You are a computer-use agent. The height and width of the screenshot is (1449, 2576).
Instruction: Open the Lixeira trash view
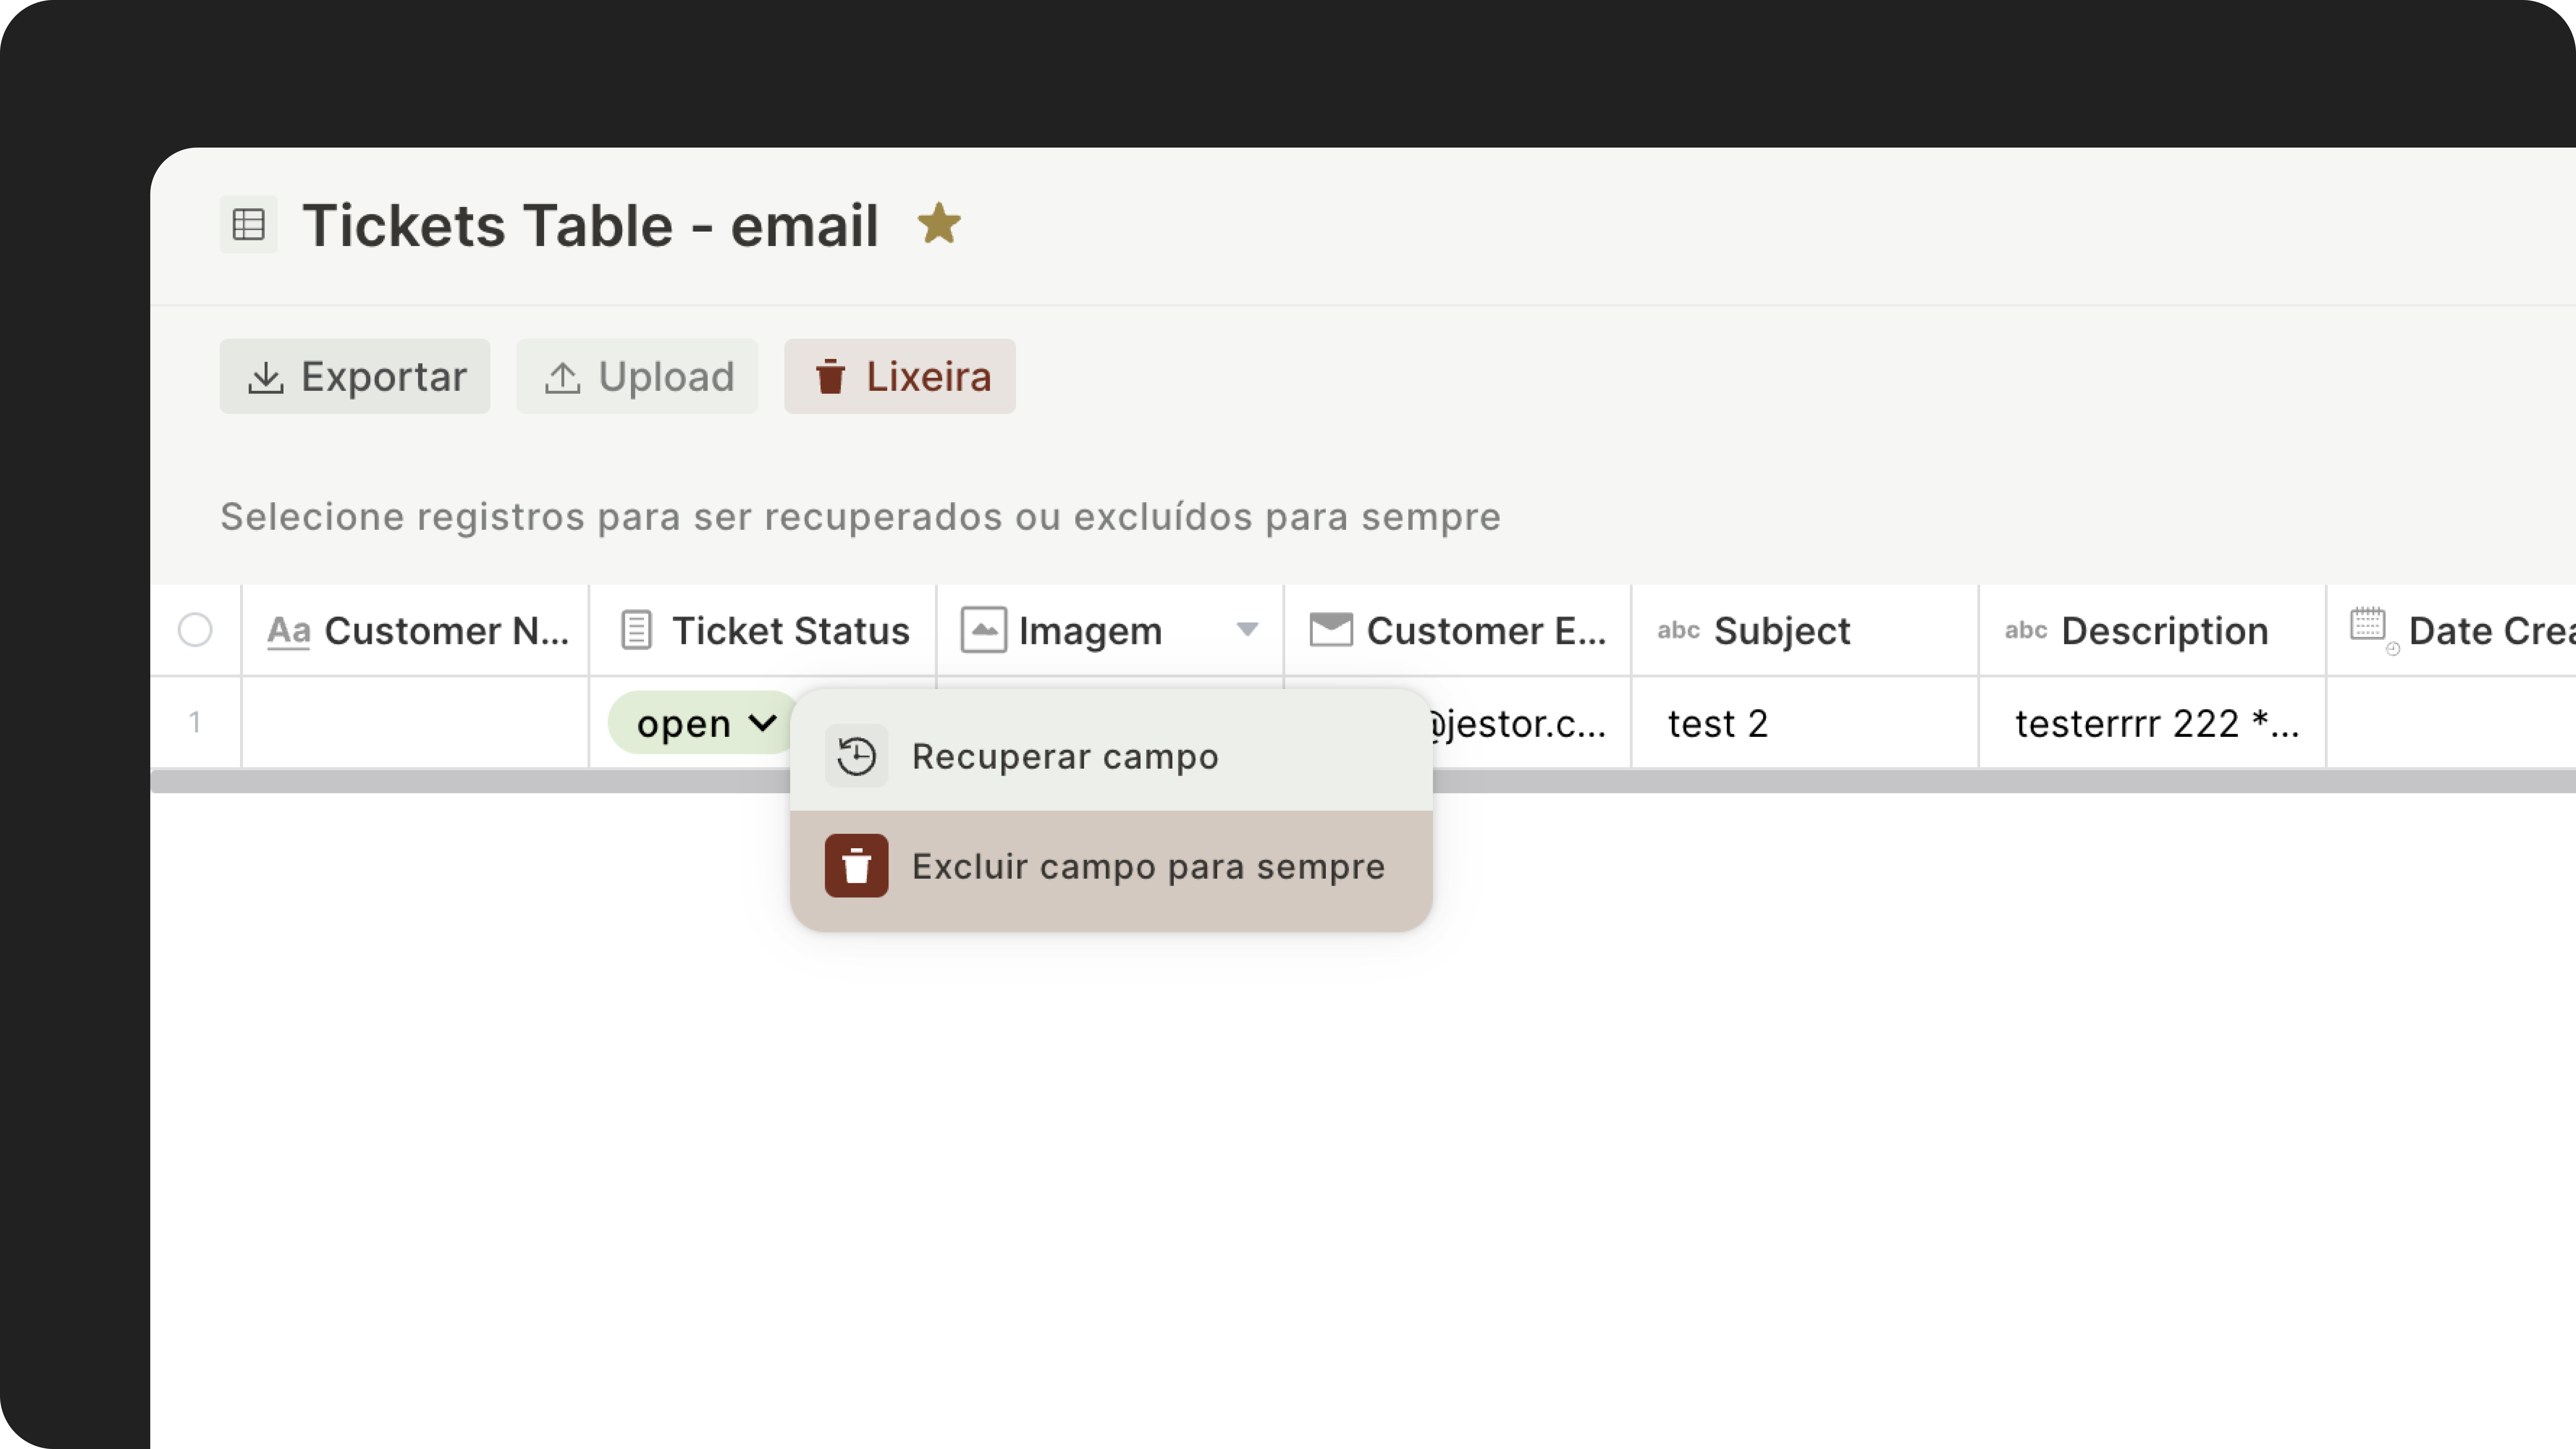tap(900, 376)
